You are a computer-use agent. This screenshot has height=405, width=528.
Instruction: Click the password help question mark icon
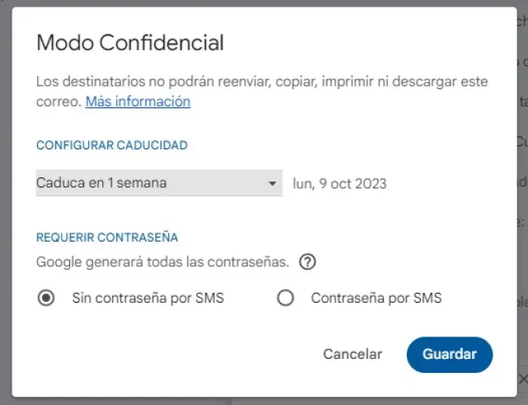click(x=308, y=262)
